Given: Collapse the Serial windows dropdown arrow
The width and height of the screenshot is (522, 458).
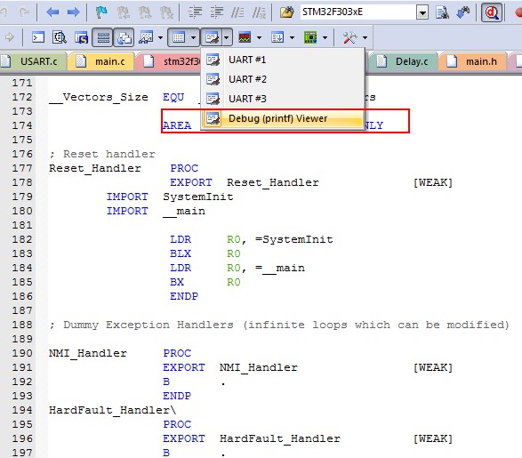Looking at the screenshot, I should (227, 37).
